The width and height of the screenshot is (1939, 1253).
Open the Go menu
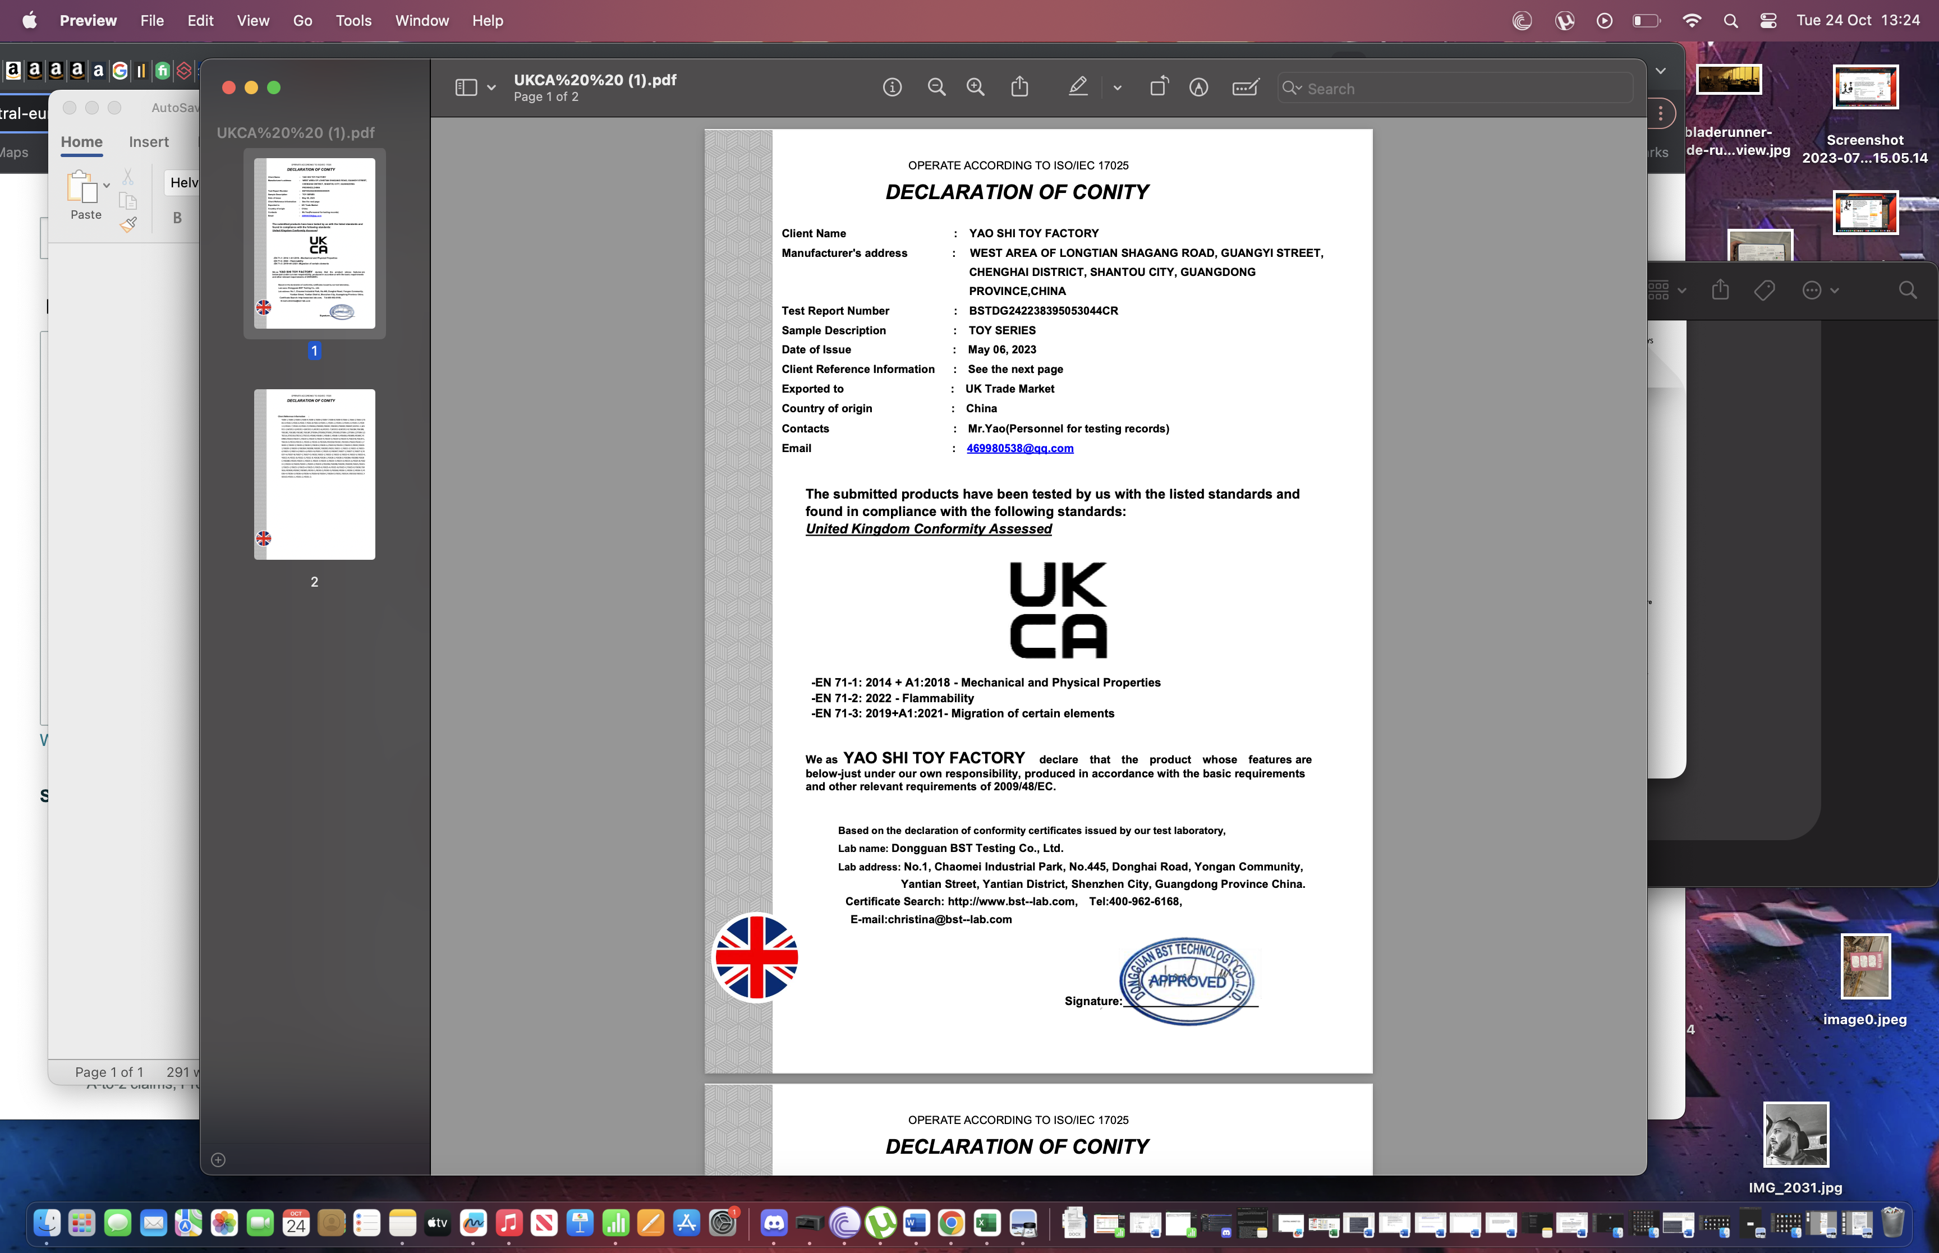(x=303, y=20)
